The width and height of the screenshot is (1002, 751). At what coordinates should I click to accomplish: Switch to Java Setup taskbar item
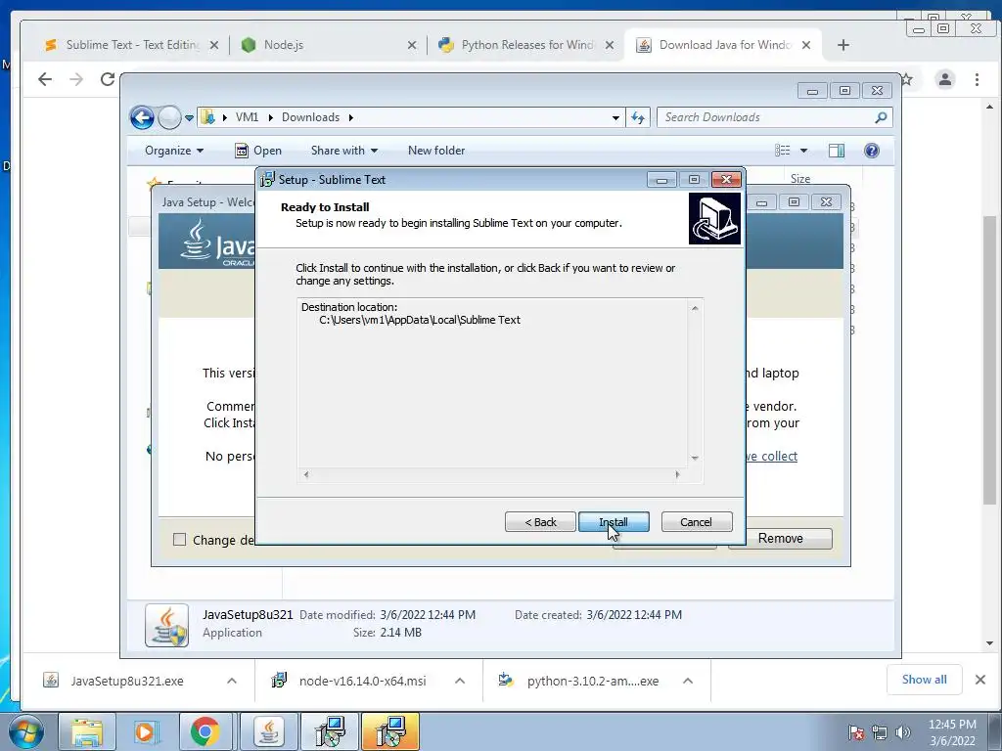[x=269, y=731]
